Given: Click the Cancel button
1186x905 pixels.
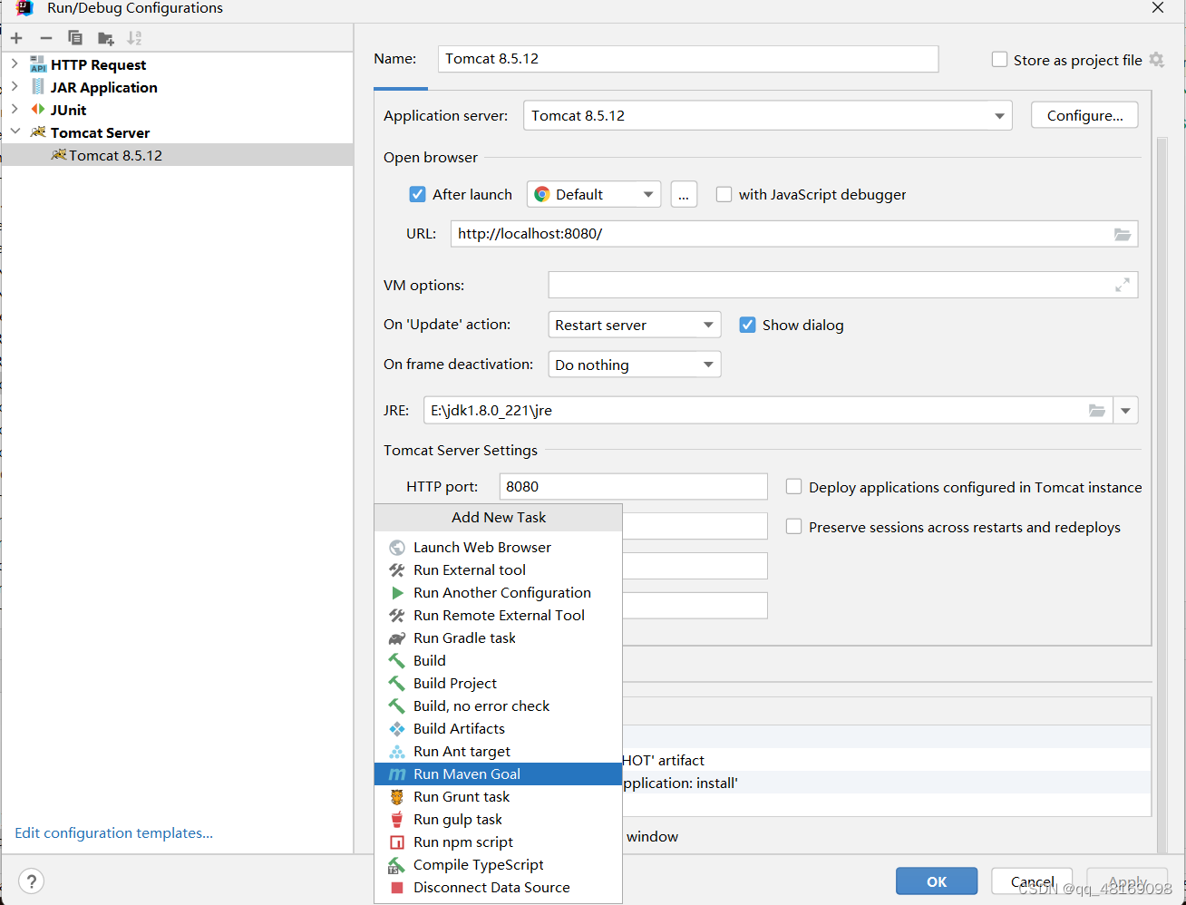Looking at the screenshot, I should click(1032, 881).
